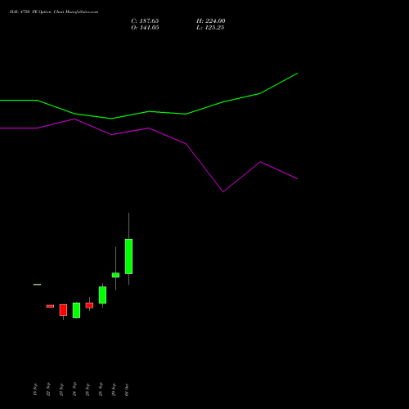
Task: Click the 24 Sep date axis label
Action: [x=74, y=389]
